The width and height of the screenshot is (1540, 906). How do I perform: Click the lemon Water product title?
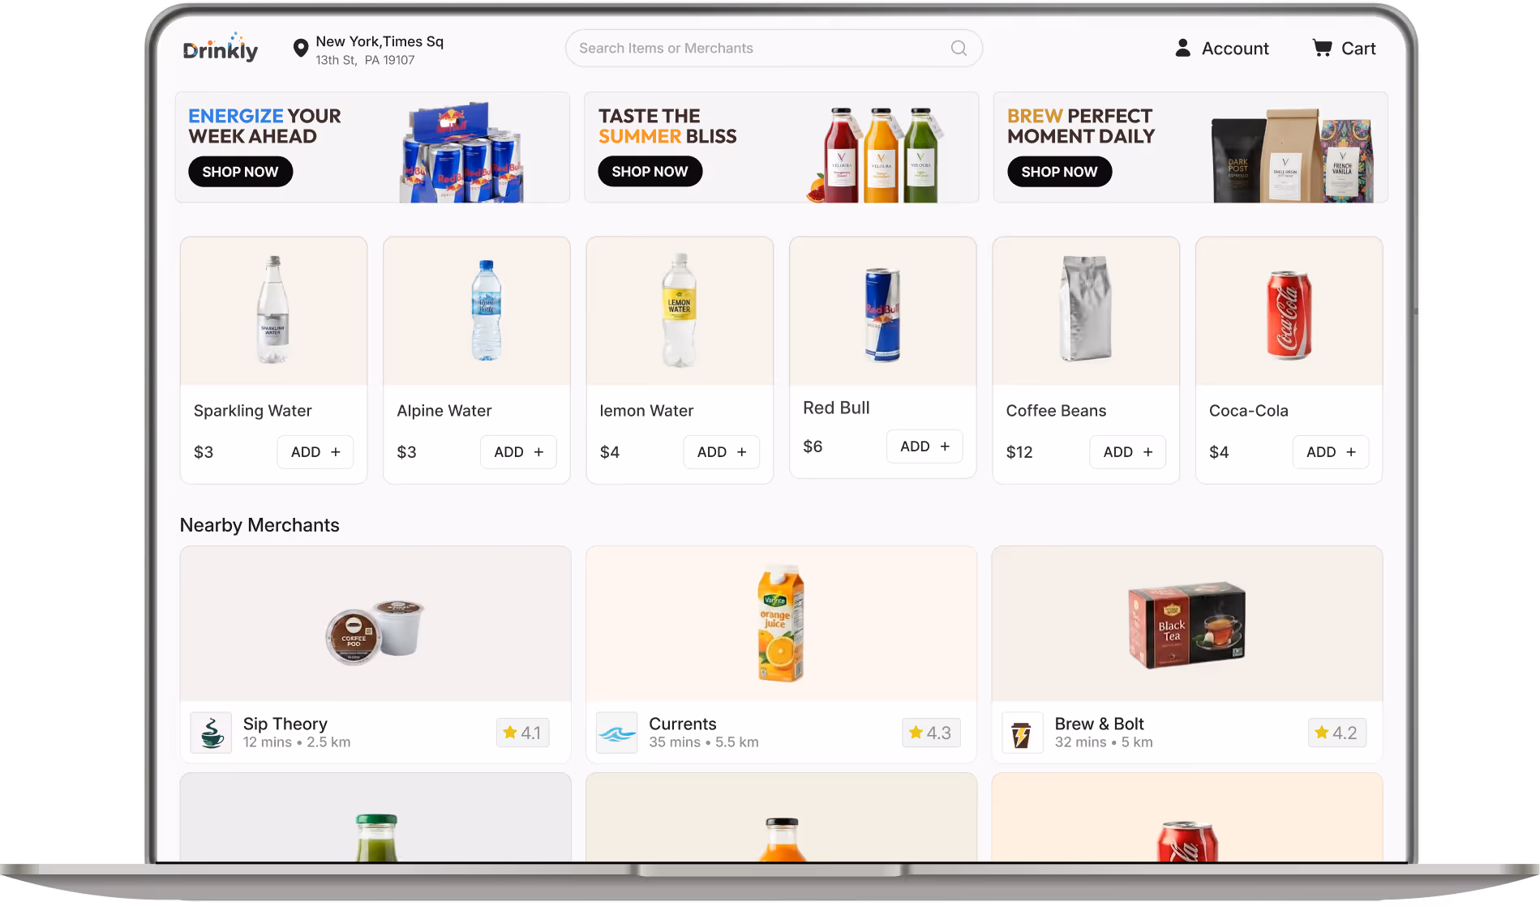646,411
